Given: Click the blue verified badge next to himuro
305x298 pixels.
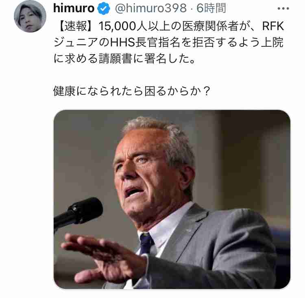Looking at the screenshot, I should click(x=103, y=9).
